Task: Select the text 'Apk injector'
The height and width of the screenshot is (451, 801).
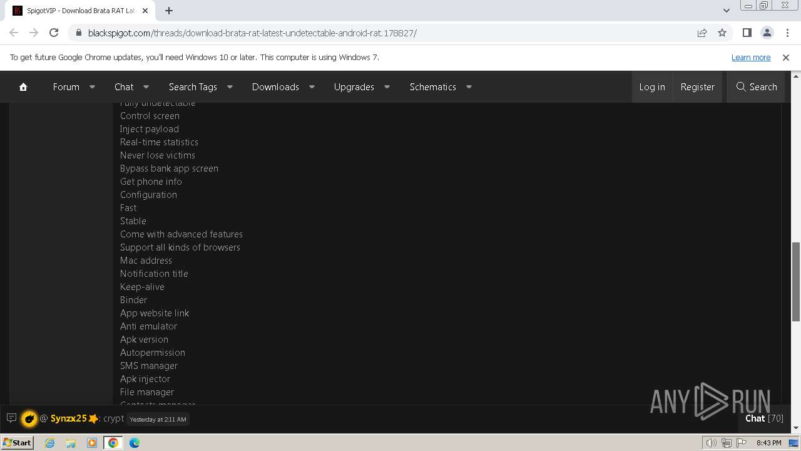Action: (145, 379)
